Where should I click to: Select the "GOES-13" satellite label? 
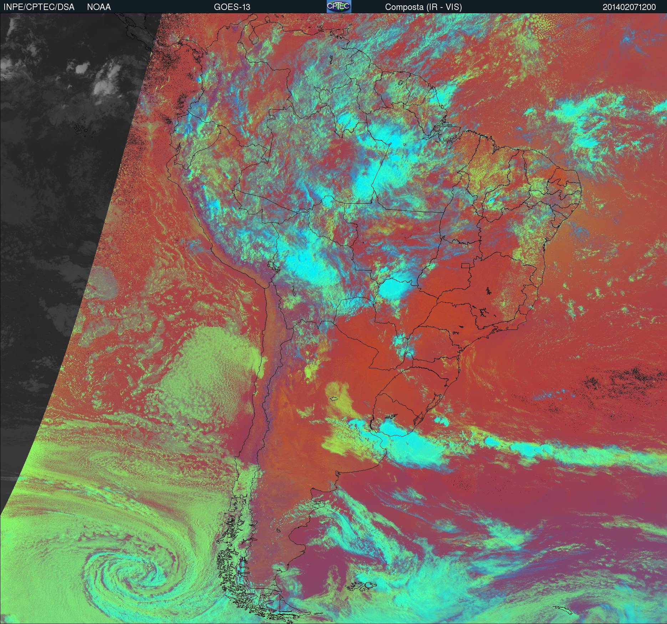(x=232, y=7)
